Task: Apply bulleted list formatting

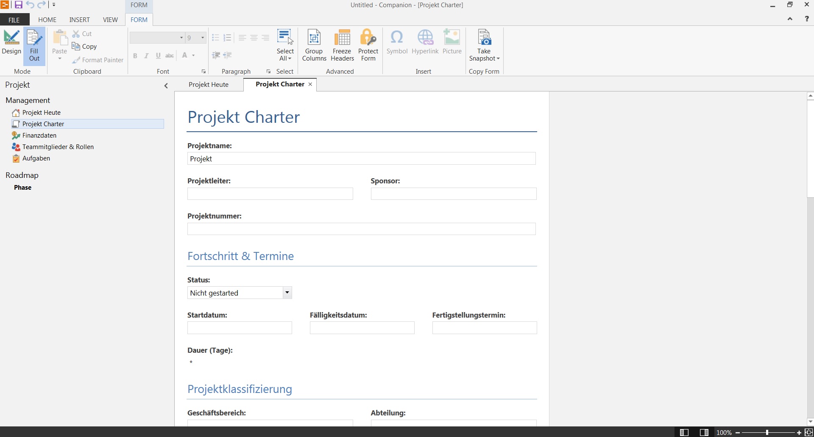Action: coord(215,38)
